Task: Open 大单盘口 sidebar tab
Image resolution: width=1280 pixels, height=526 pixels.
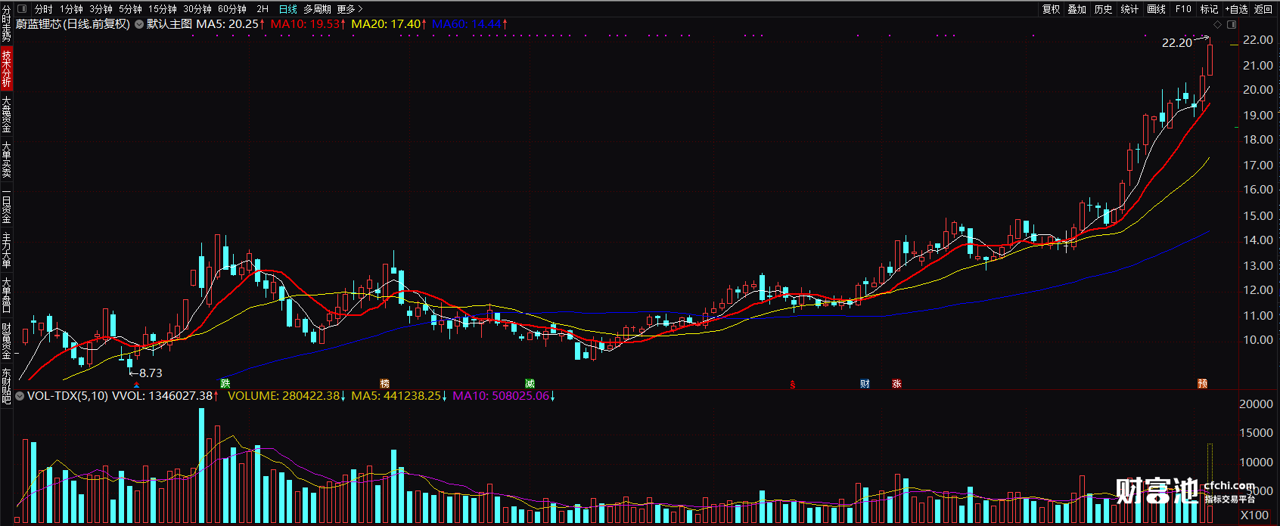Action: [6, 295]
